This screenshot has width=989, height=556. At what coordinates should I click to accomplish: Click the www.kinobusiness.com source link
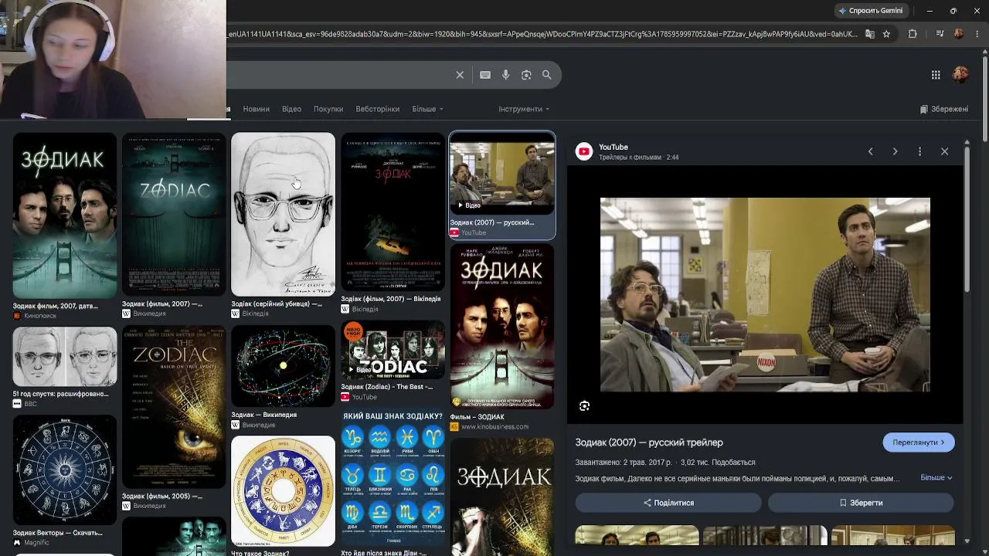[494, 427]
